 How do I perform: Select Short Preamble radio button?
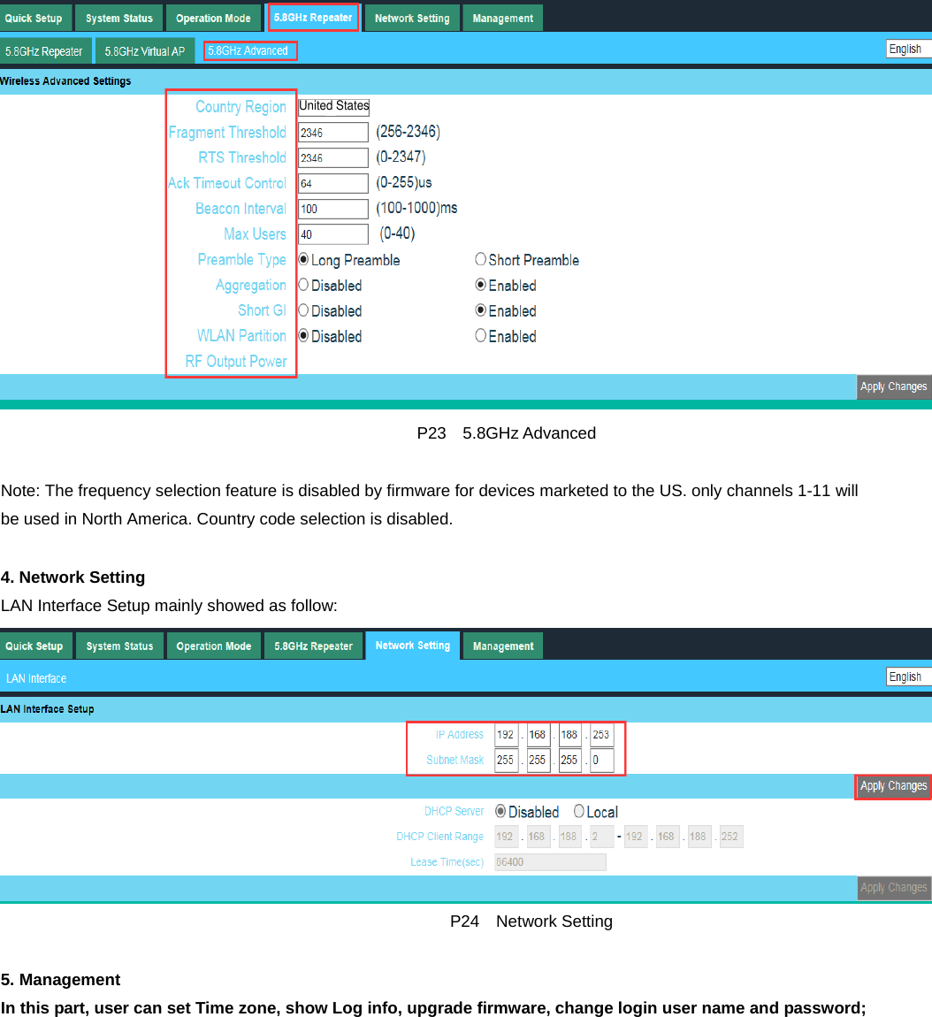tap(481, 259)
